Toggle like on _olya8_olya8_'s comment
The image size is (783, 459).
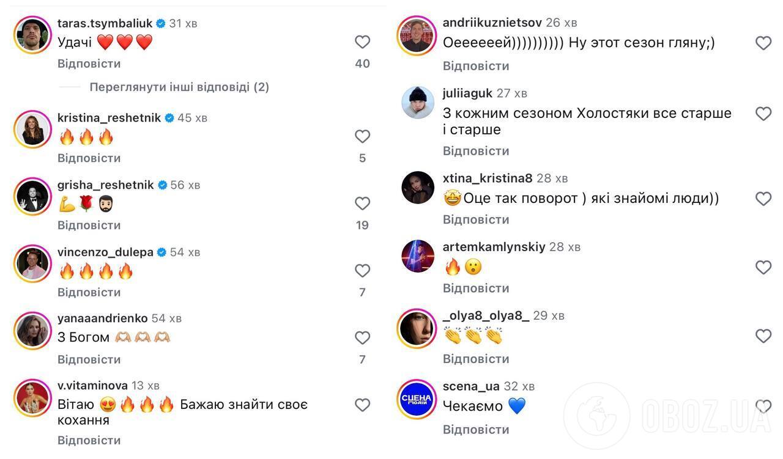click(x=763, y=336)
